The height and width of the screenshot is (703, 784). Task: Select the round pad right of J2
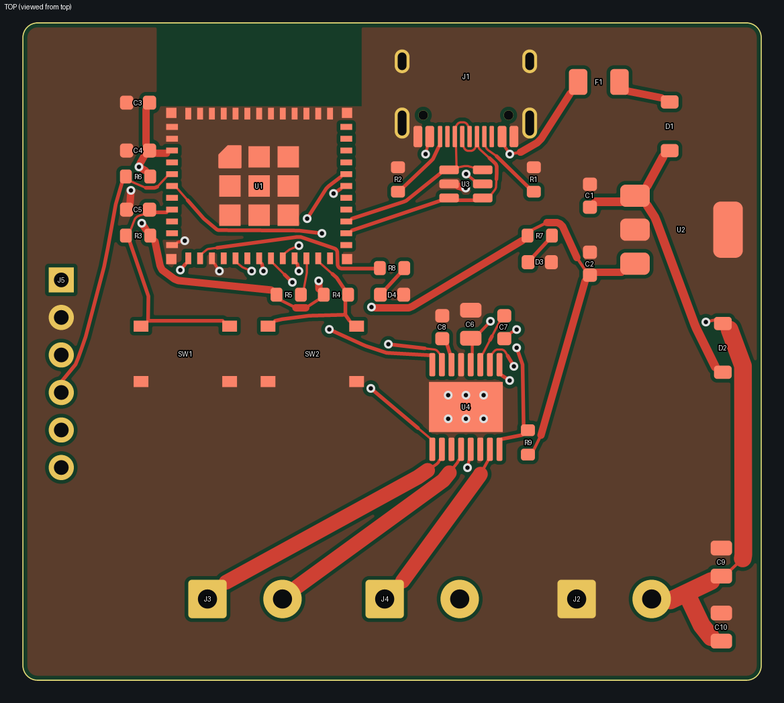[x=652, y=599]
